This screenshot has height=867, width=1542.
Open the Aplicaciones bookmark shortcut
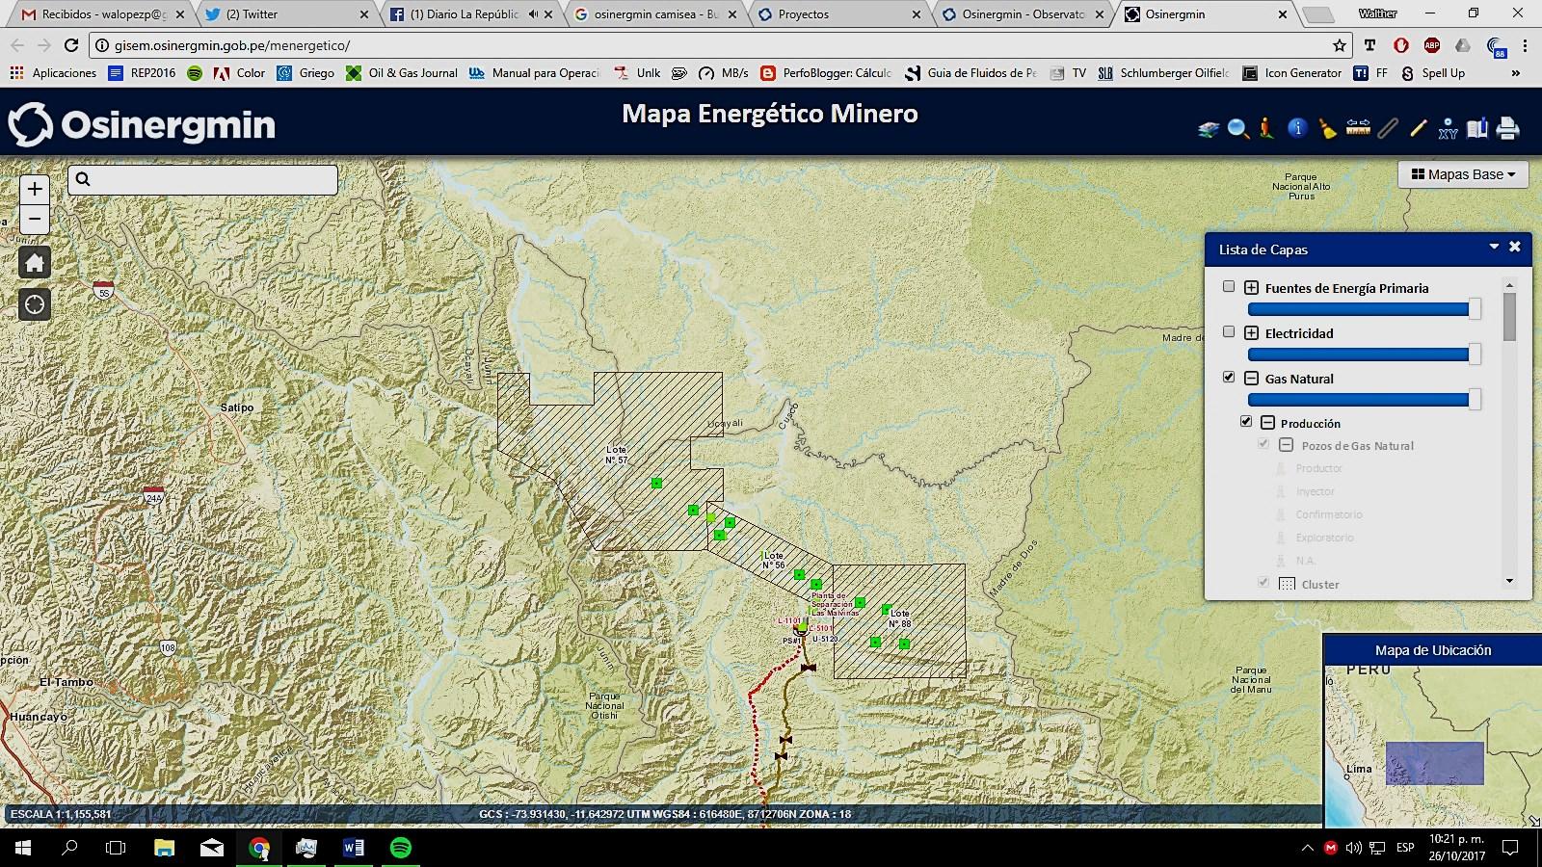pyautogui.click(x=54, y=73)
